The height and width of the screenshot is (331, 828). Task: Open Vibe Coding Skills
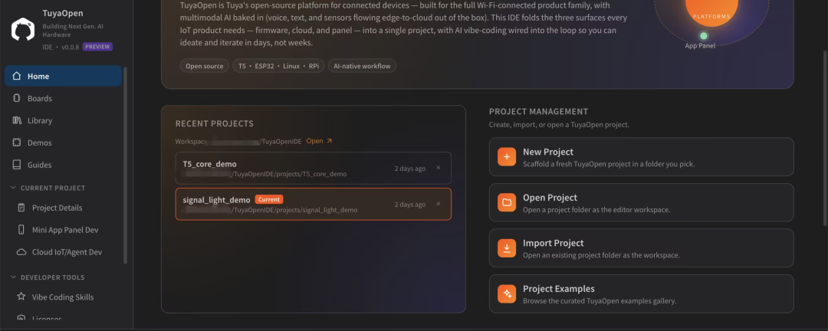click(64, 297)
